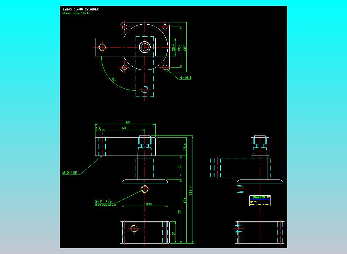Image resolution: width=347 pixels, height=254 pixels.
Task: Click the 60 dimension above the arm
Action: pyautogui.click(x=124, y=128)
